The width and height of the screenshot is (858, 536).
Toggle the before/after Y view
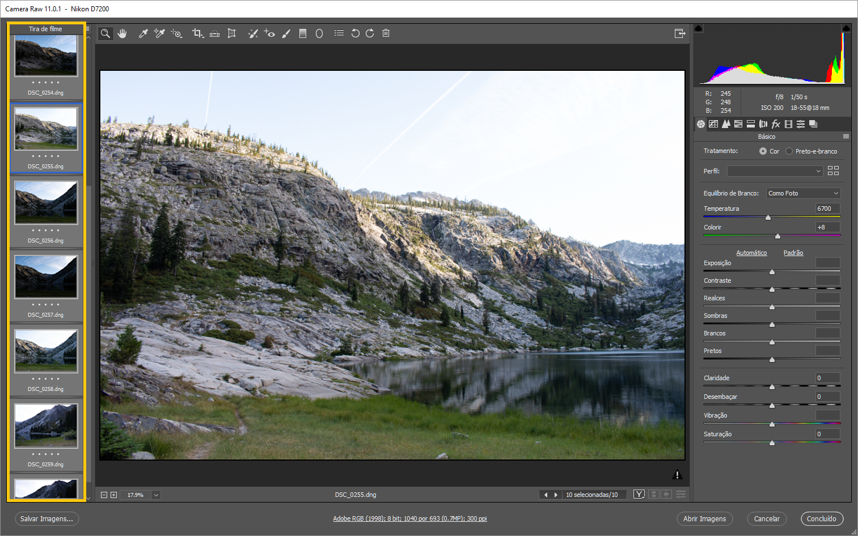pyautogui.click(x=639, y=494)
